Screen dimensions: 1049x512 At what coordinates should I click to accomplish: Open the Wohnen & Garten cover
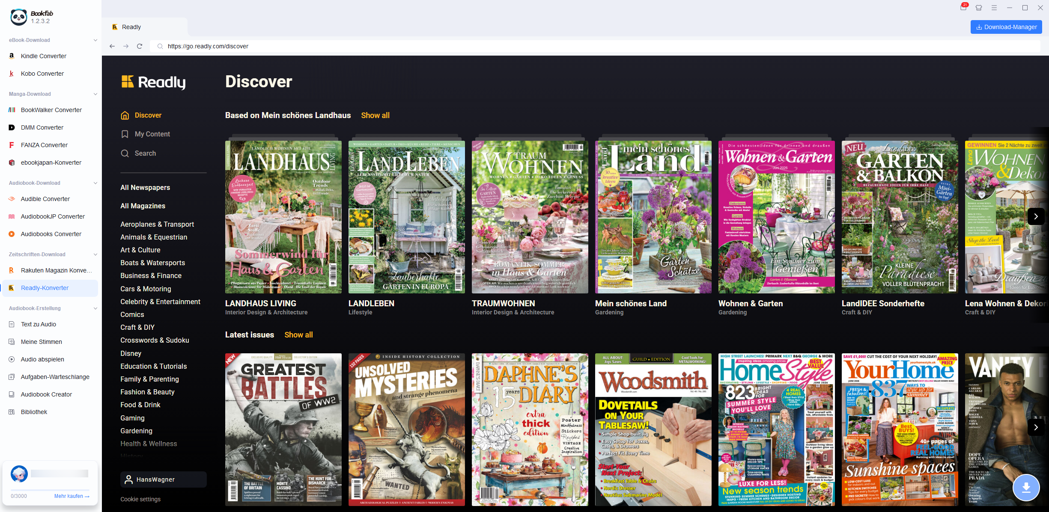777,217
